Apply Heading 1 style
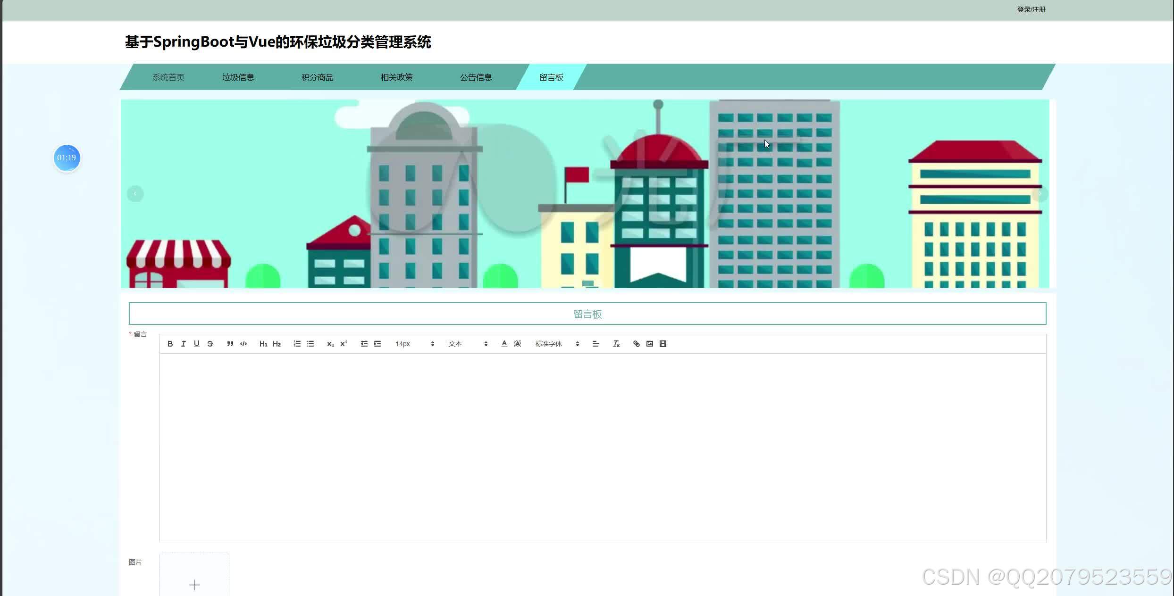The image size is (1174, 596). [263, 344]
